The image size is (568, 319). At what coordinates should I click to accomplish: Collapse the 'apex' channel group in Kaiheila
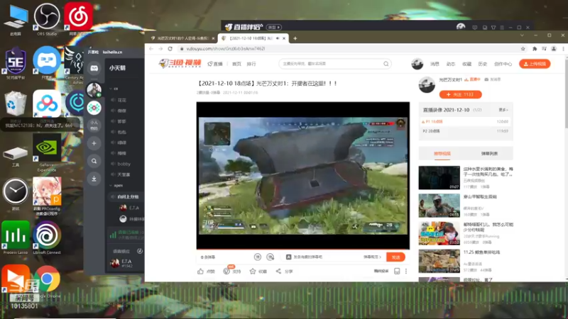pos(111,186)
